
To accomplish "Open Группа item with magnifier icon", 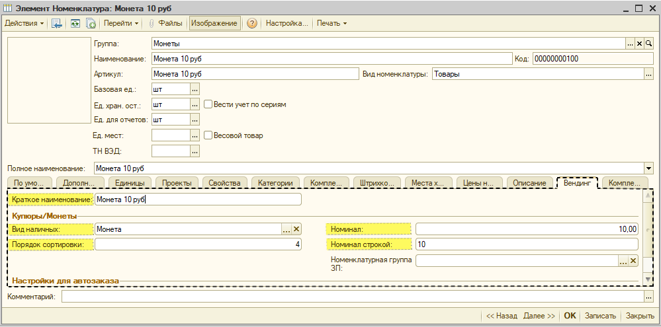I will (x=648, y=44).
